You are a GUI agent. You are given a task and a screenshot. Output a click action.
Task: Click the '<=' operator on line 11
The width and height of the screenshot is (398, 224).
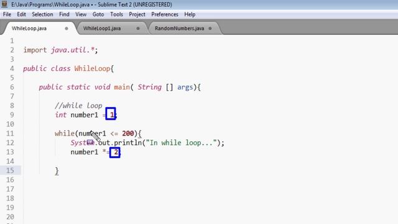[114, 134]
